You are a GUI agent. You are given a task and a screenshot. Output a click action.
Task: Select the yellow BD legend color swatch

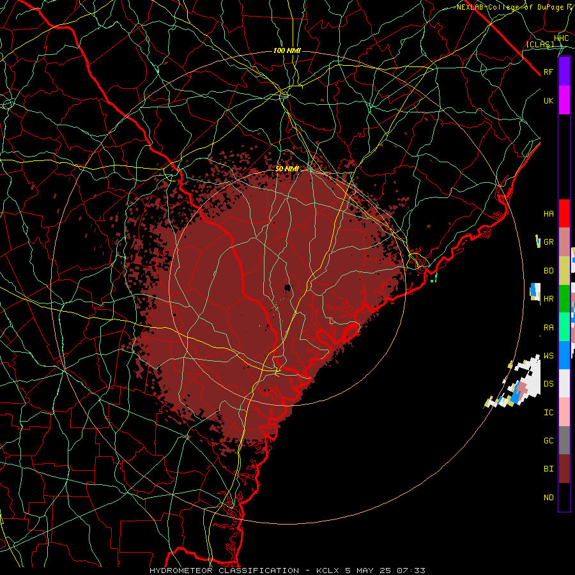564,270
